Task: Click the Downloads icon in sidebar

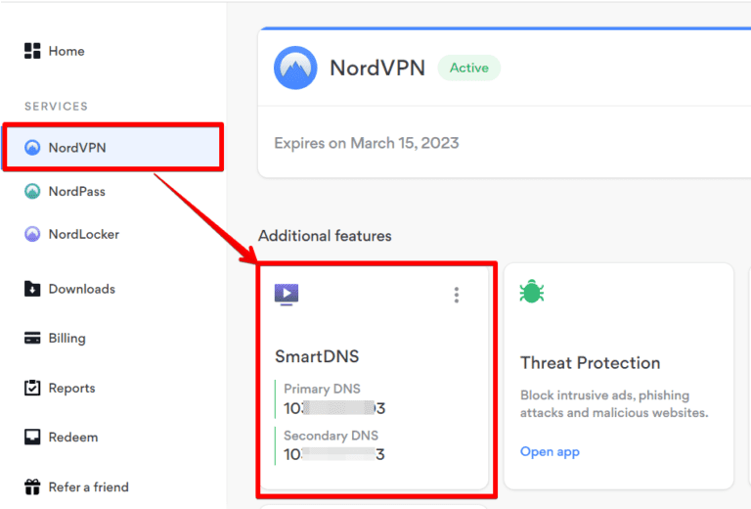Action: coord(32,289)
